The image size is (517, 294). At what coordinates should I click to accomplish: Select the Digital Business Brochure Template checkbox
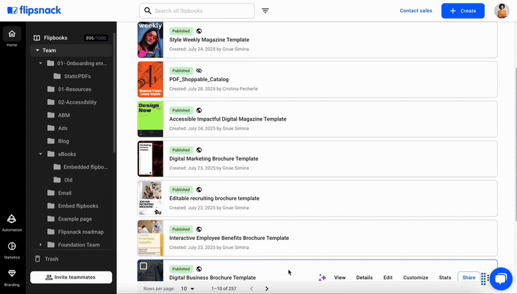tap(143, 266)
